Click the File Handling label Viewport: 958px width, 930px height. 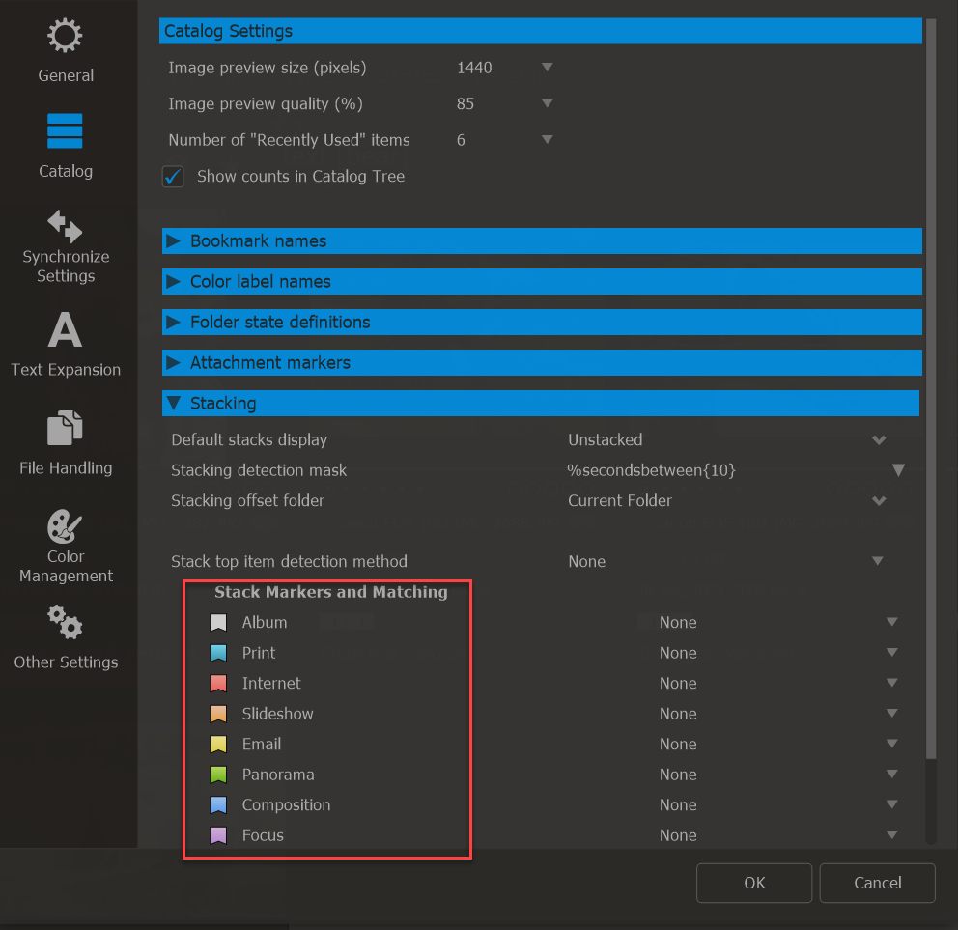click(66, 468)
